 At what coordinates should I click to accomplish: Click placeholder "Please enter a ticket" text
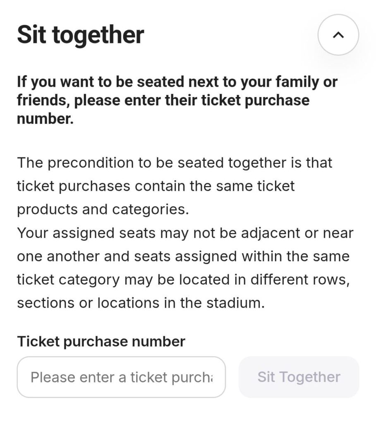point(121,377)
